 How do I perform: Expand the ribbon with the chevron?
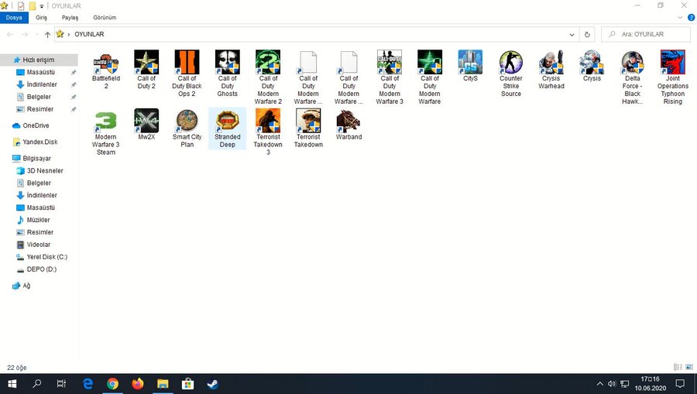pyautogui.click(x=680, y=18)
